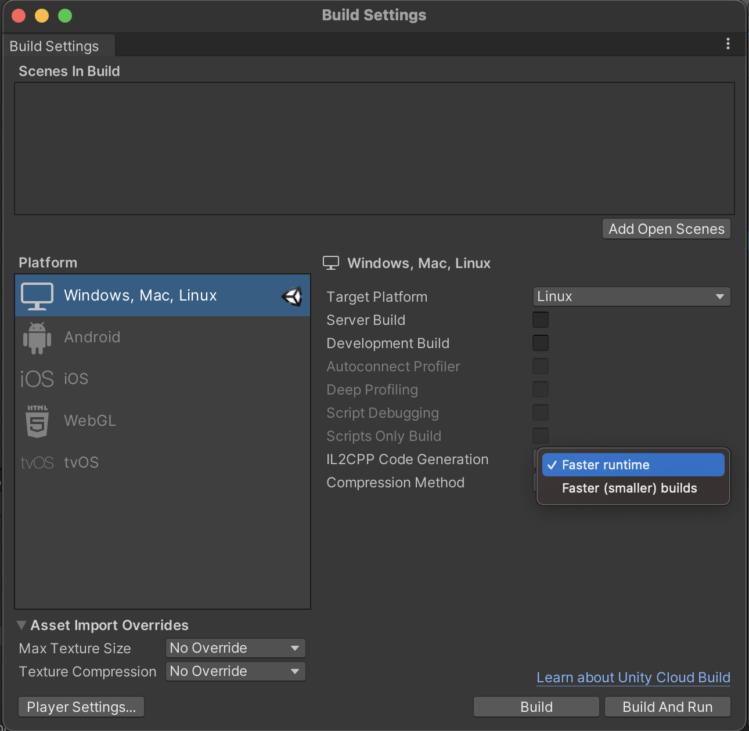Select the Faster runtime menu option
The image size is (749, 731).
click(633, 465)
